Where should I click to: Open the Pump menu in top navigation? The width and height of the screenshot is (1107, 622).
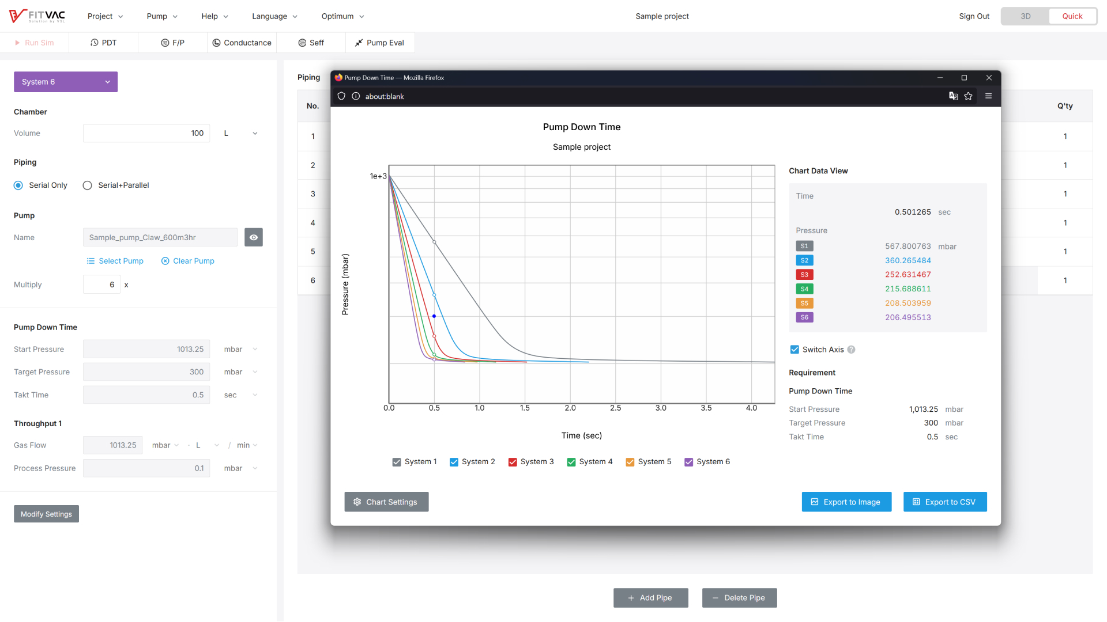(160, 16)
